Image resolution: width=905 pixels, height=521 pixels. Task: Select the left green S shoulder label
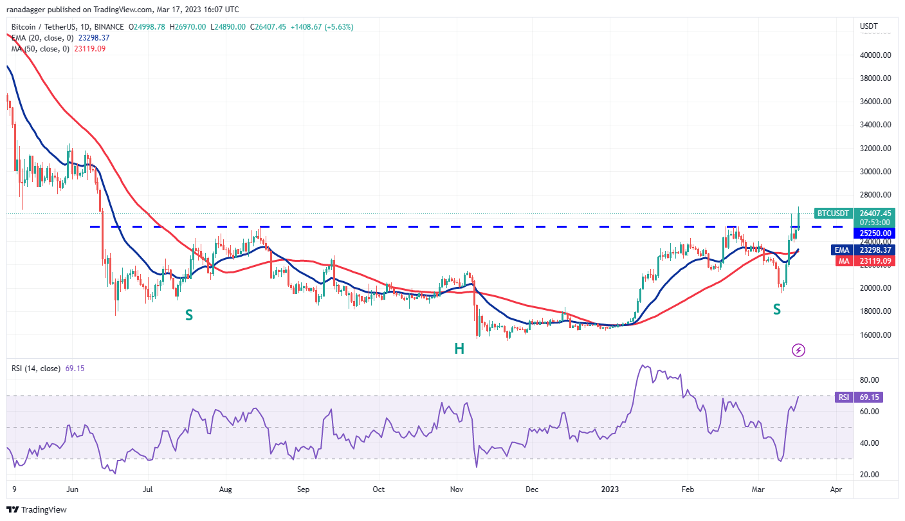click(x=189, y=315)
